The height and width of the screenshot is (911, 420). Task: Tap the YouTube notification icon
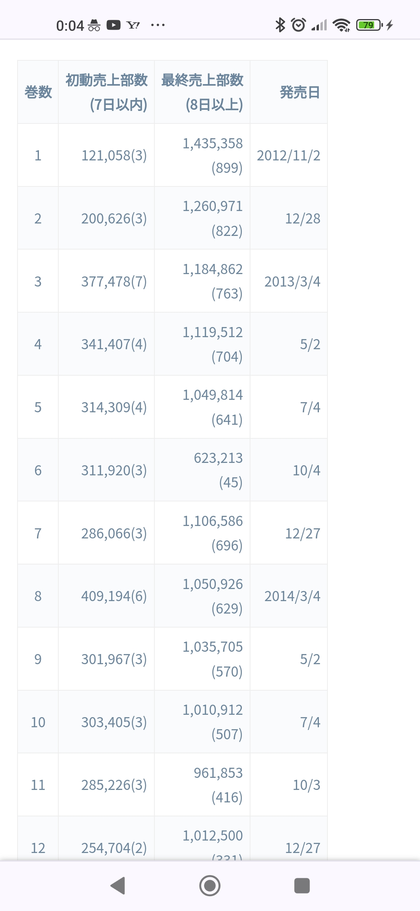[x=114, y=25]
